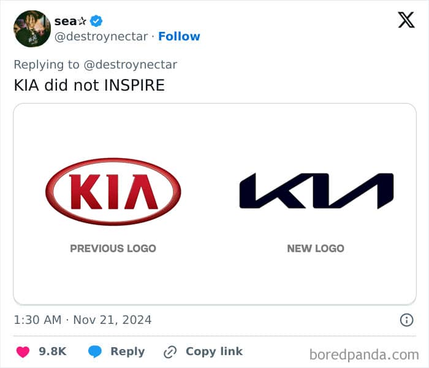The image size is (429, 368).
Task: Follow the @destroynectar account
Action: point(179,36)
